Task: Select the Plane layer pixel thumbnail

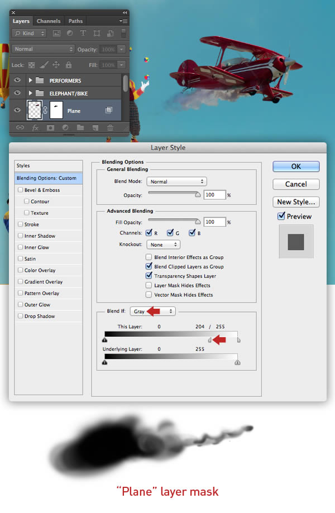Action: 35,111
